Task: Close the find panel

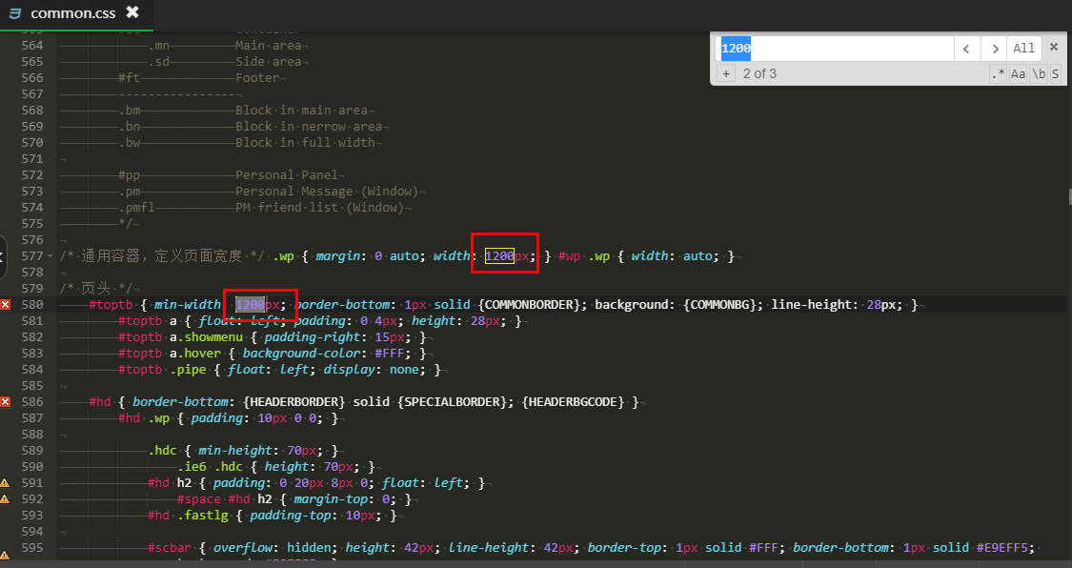Action: tap(1053, 47)
